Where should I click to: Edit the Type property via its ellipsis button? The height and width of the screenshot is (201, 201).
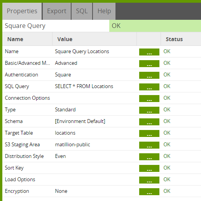coord(149,110)
